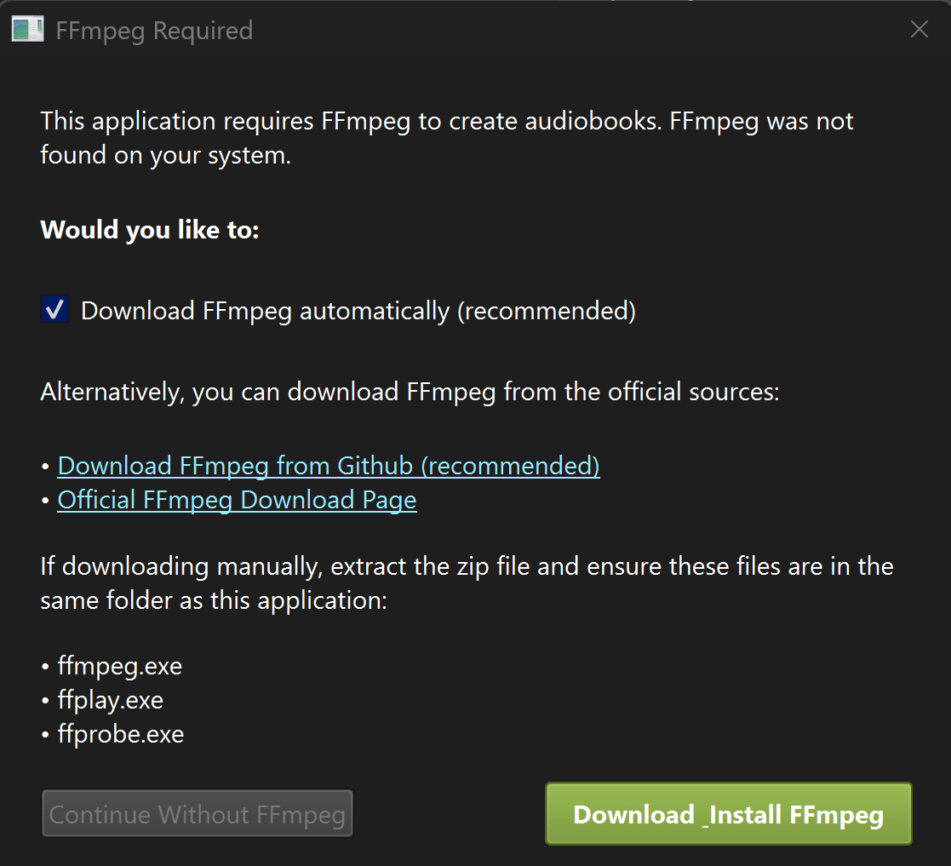Screen dimensions: 951x866
Task: Start the FFmpeg installation via the green button
Action: pos(728,814)
